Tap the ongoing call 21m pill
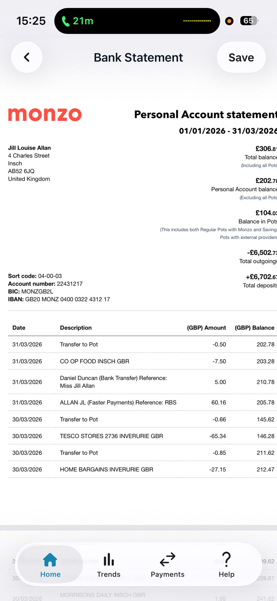277x601 pixels. click(x=137, y=21)
